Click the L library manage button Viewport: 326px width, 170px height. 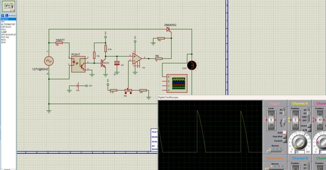point(7,16)
